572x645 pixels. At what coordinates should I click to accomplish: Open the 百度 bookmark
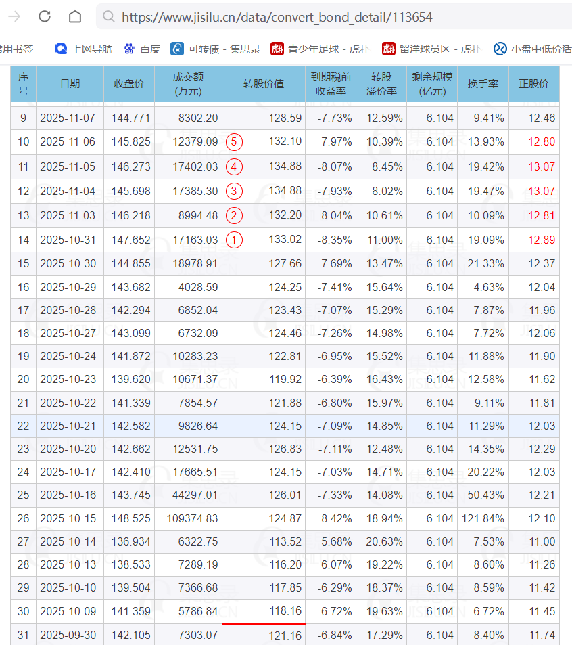[142, 49]
